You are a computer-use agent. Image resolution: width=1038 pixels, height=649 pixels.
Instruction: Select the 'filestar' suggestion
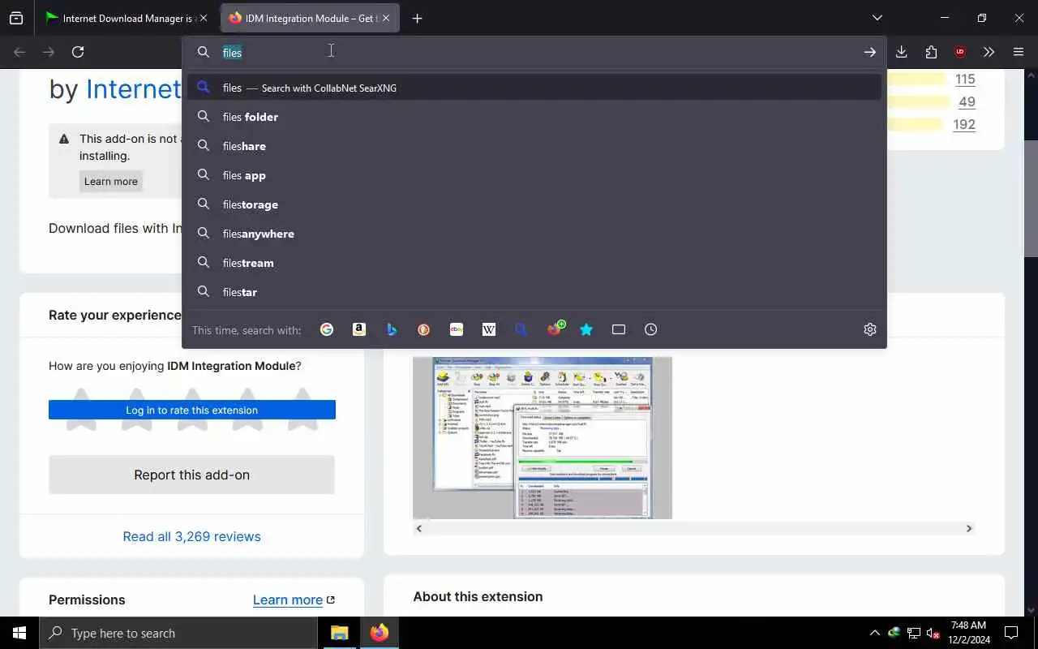click(534, 292)
